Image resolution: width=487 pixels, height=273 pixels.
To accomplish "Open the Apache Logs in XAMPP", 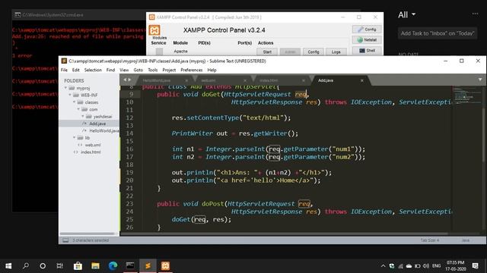I will (336, 52).
